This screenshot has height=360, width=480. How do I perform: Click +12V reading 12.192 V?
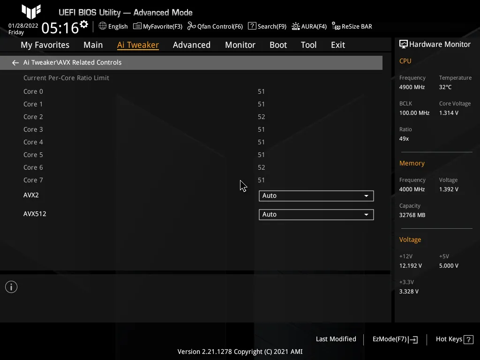coord(410,266)
